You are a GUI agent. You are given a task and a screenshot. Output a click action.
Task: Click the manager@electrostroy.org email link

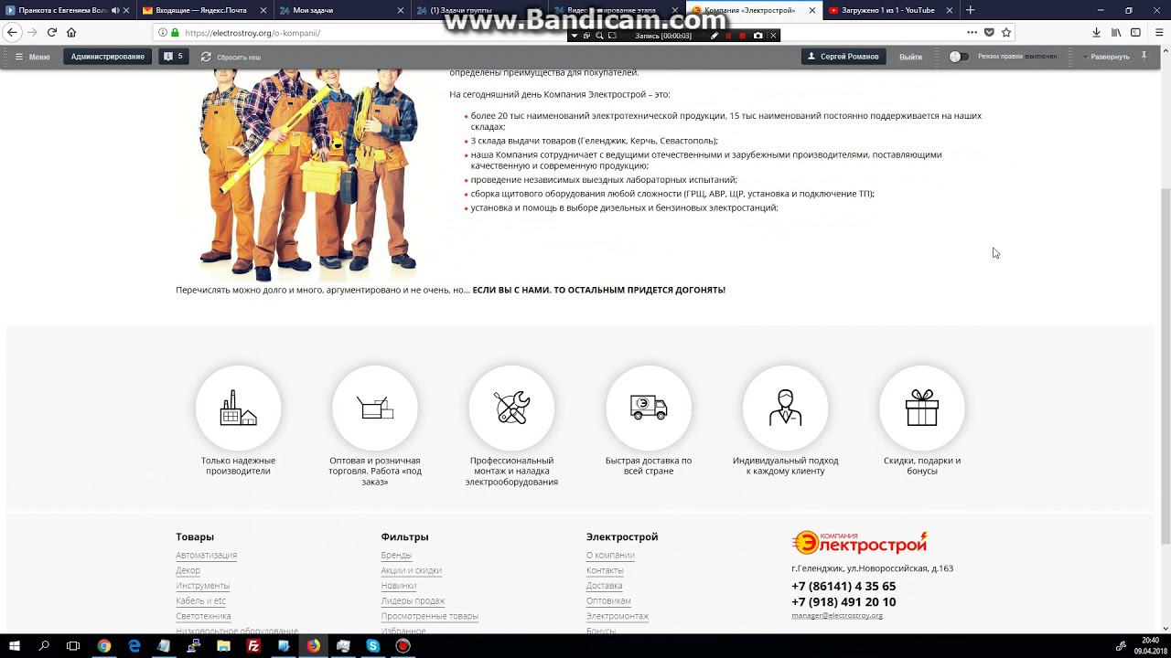[x=837, y=616]
